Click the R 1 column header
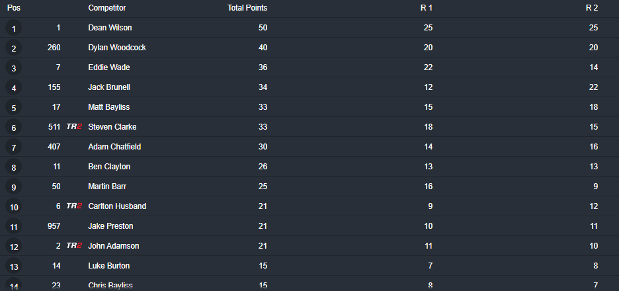Viewport: 619px width, 291px height. [x=427, y=8]
